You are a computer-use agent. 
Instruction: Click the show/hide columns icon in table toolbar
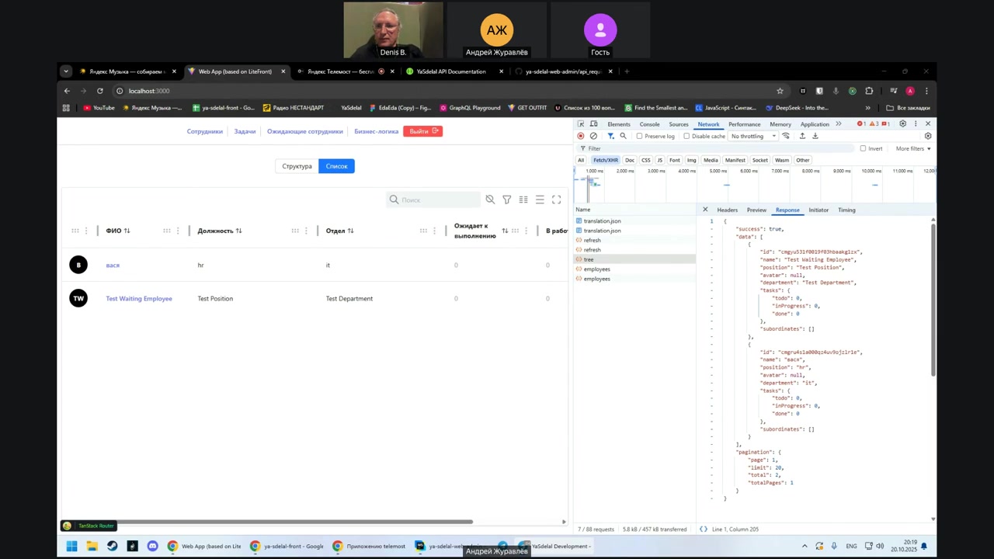pos(523,200)
